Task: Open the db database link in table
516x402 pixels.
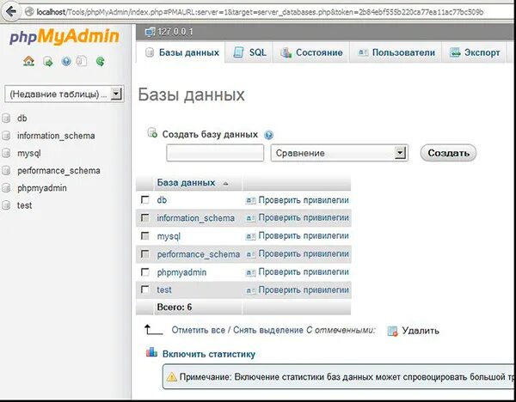Action: pyautogui.click(x=162, y=200)
